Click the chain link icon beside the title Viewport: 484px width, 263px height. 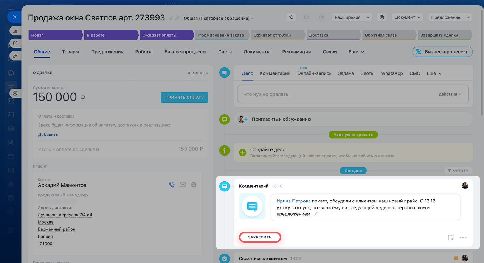[x=177, y=18]
